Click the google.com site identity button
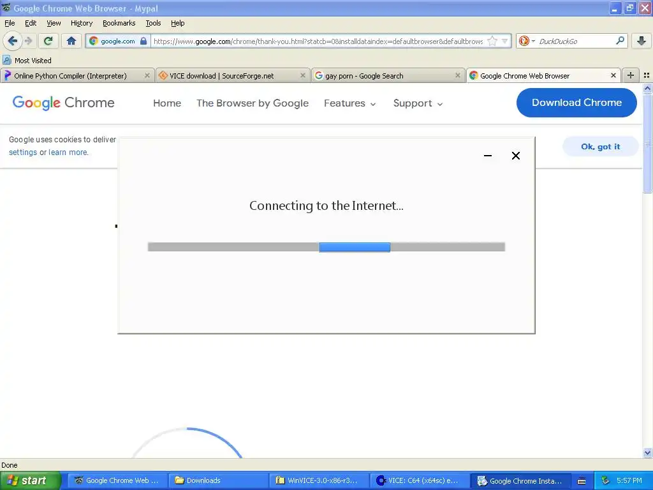The width and height of the screenshot is (653, 490). click(118, 41)
